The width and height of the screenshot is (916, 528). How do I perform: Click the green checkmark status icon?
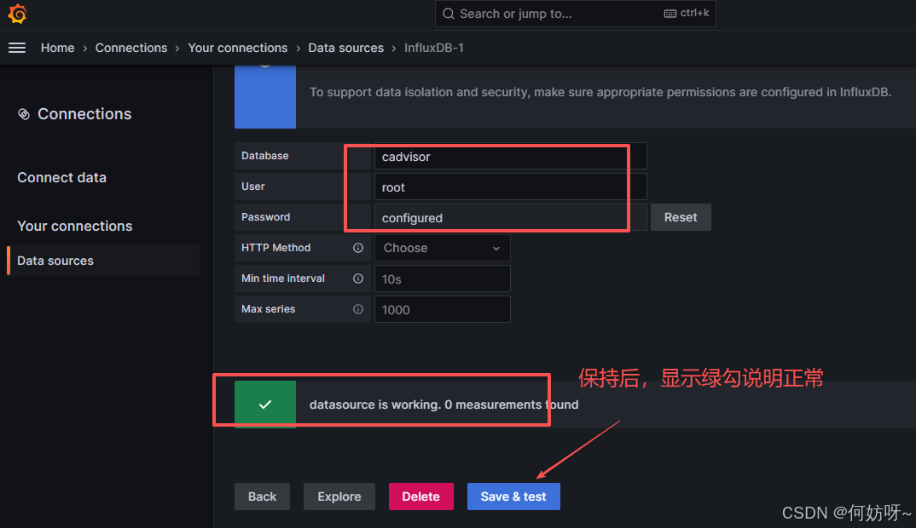click(x=265, y=405)
